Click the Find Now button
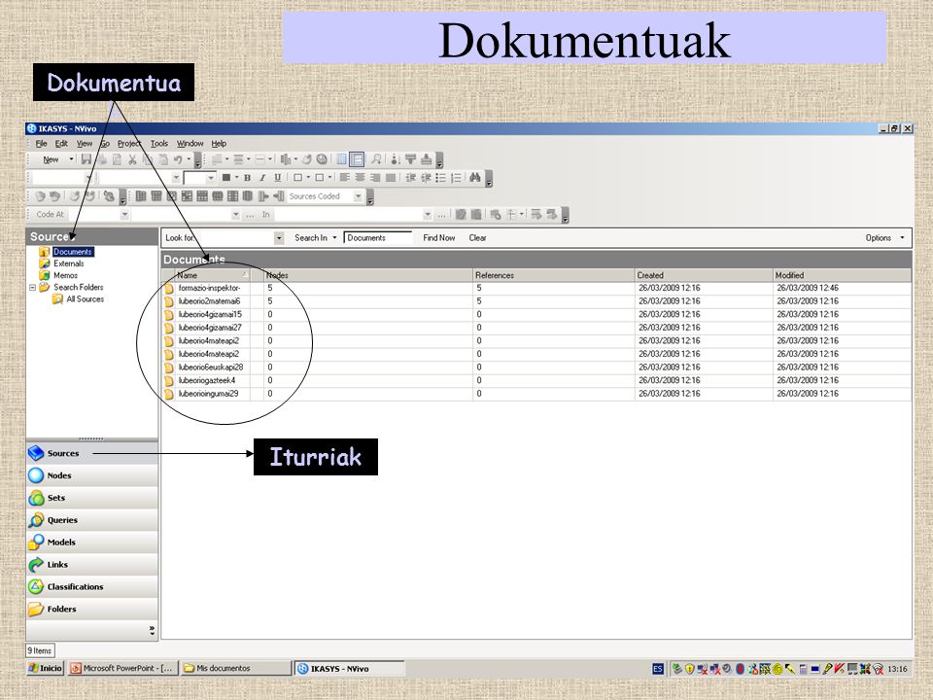 point(439,237)
